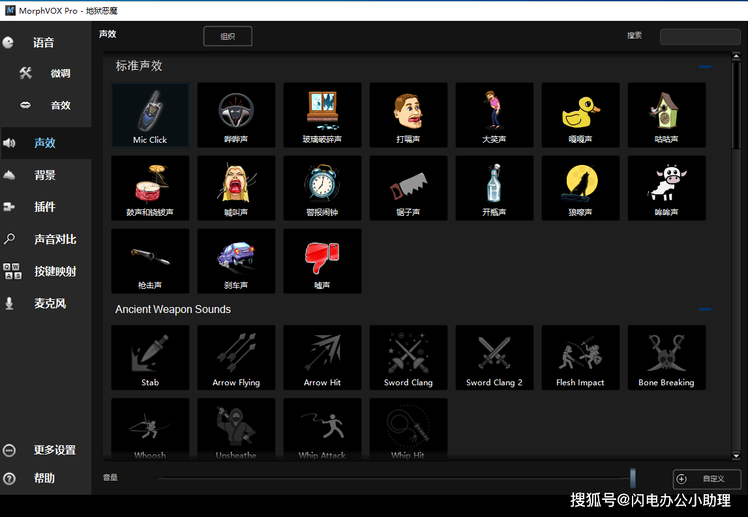Play the 嘘声 thumbs-down boo sound
The width and height of the screenshot is (748, 517).
[x=322, y=261]
